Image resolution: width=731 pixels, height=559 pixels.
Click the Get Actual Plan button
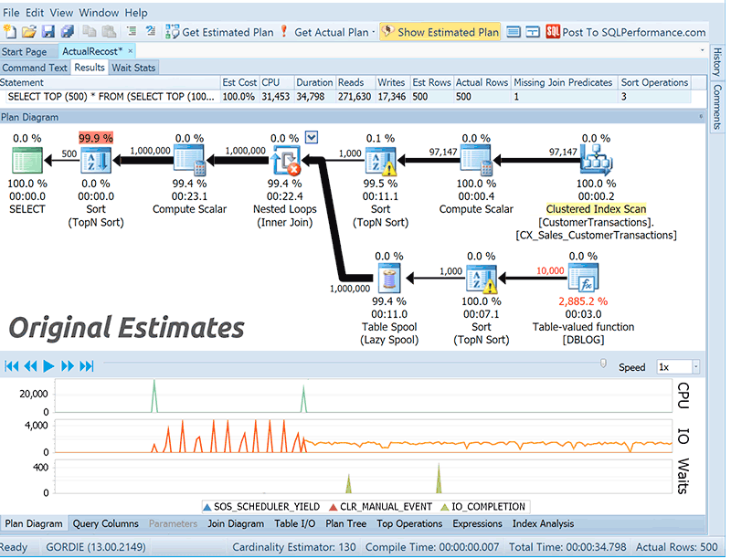(x=328, y=31)
